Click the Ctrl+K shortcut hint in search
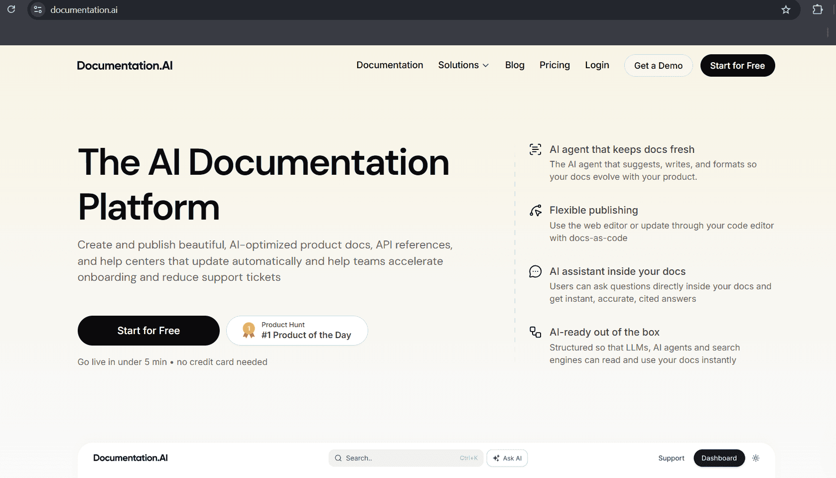 click(468, 458)
